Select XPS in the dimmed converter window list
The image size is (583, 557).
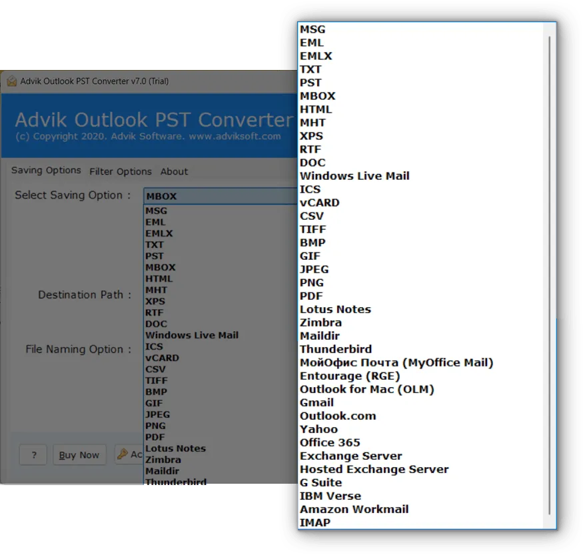pyautogui.click(x=155, y=302)
